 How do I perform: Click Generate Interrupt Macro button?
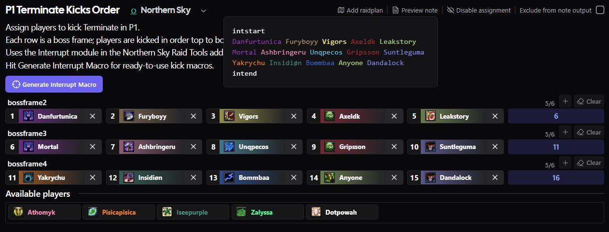54,84
